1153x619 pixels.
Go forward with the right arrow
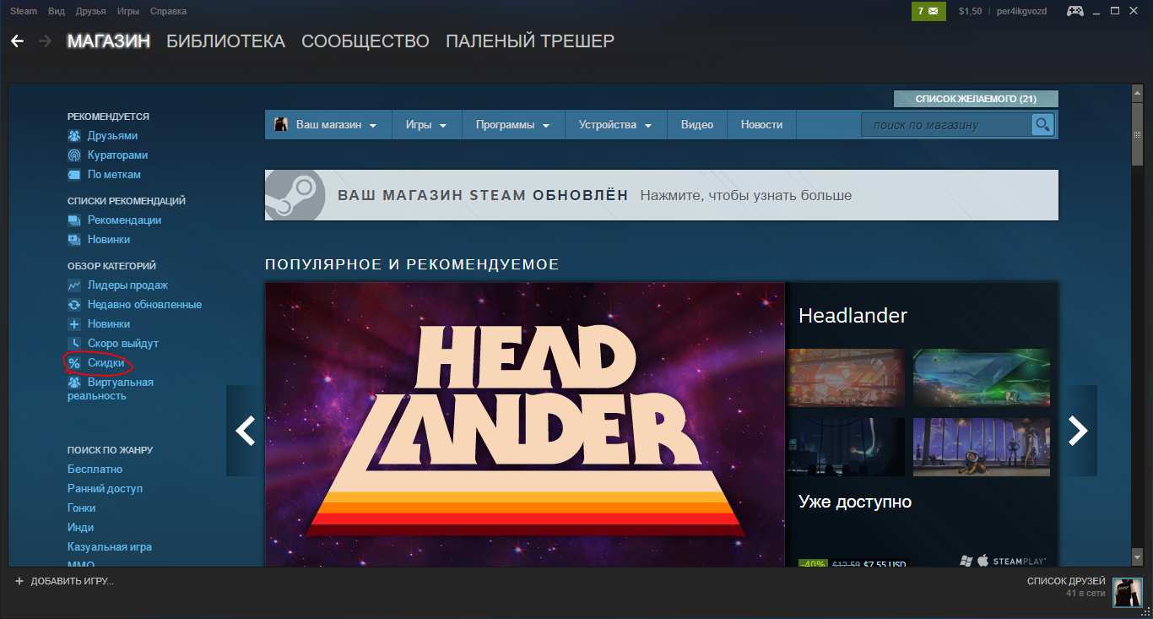click(x=46, y=41)
